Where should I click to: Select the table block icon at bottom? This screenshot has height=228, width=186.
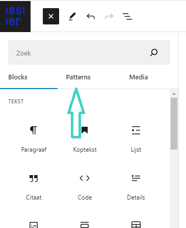(x=136, y=225)
